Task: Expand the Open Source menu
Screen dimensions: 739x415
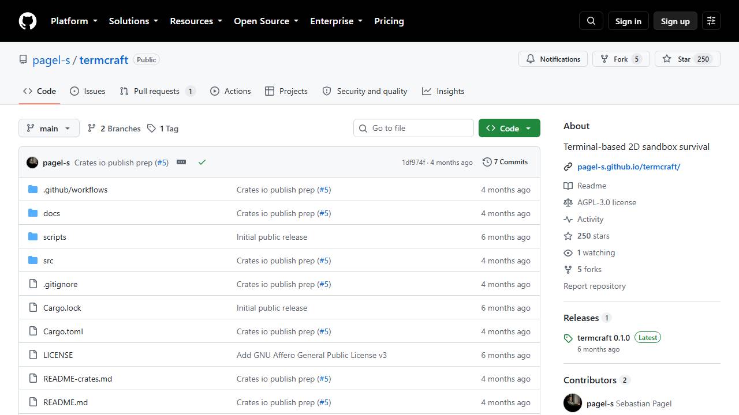Action: (266, 21)
